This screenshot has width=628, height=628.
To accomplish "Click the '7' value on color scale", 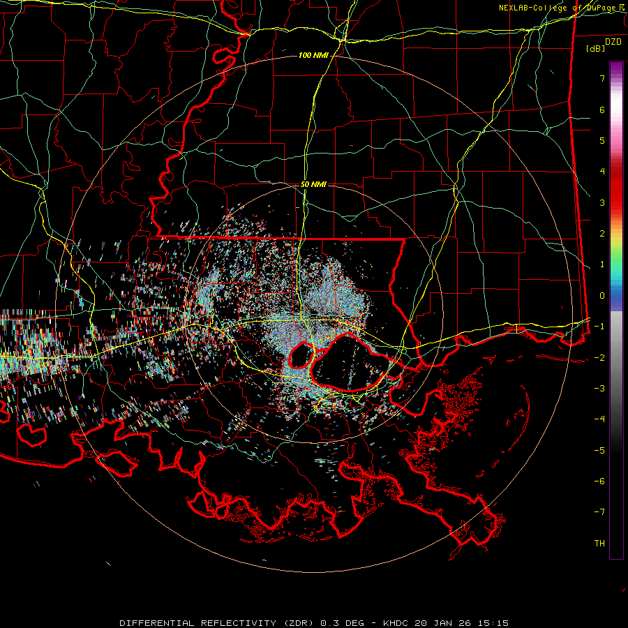I will 602,78.
